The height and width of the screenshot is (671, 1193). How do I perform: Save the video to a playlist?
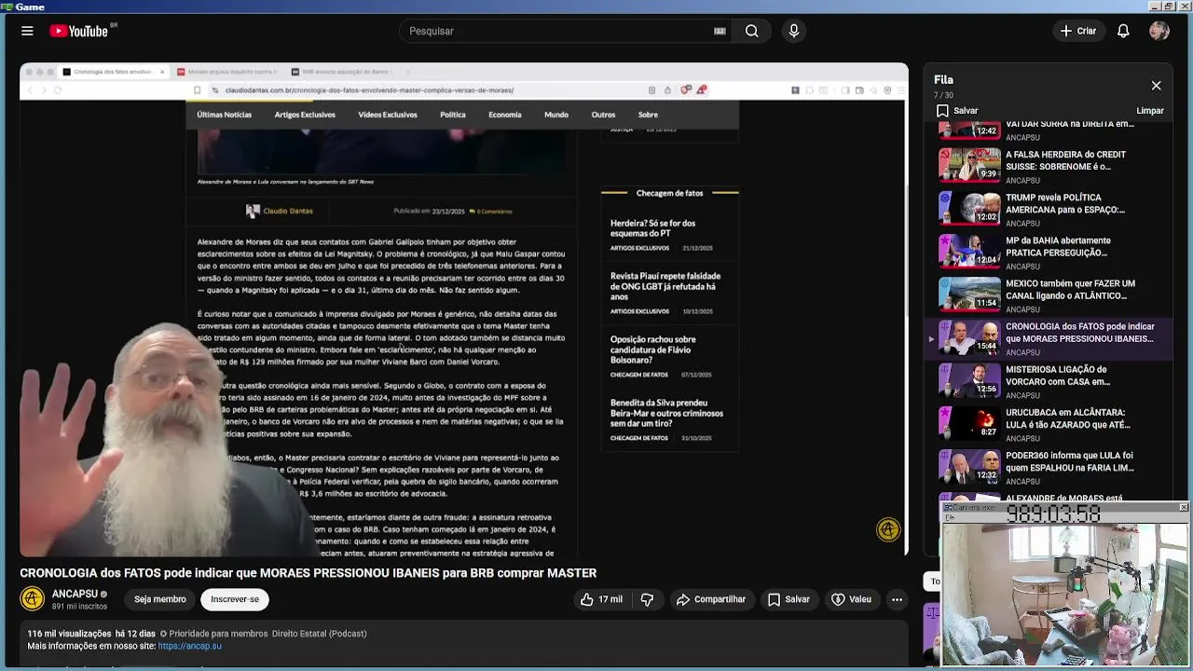(x=788, y=599)
